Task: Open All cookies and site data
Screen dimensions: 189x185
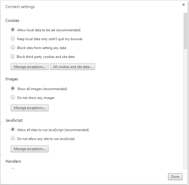Action: (x=73, y=67)
